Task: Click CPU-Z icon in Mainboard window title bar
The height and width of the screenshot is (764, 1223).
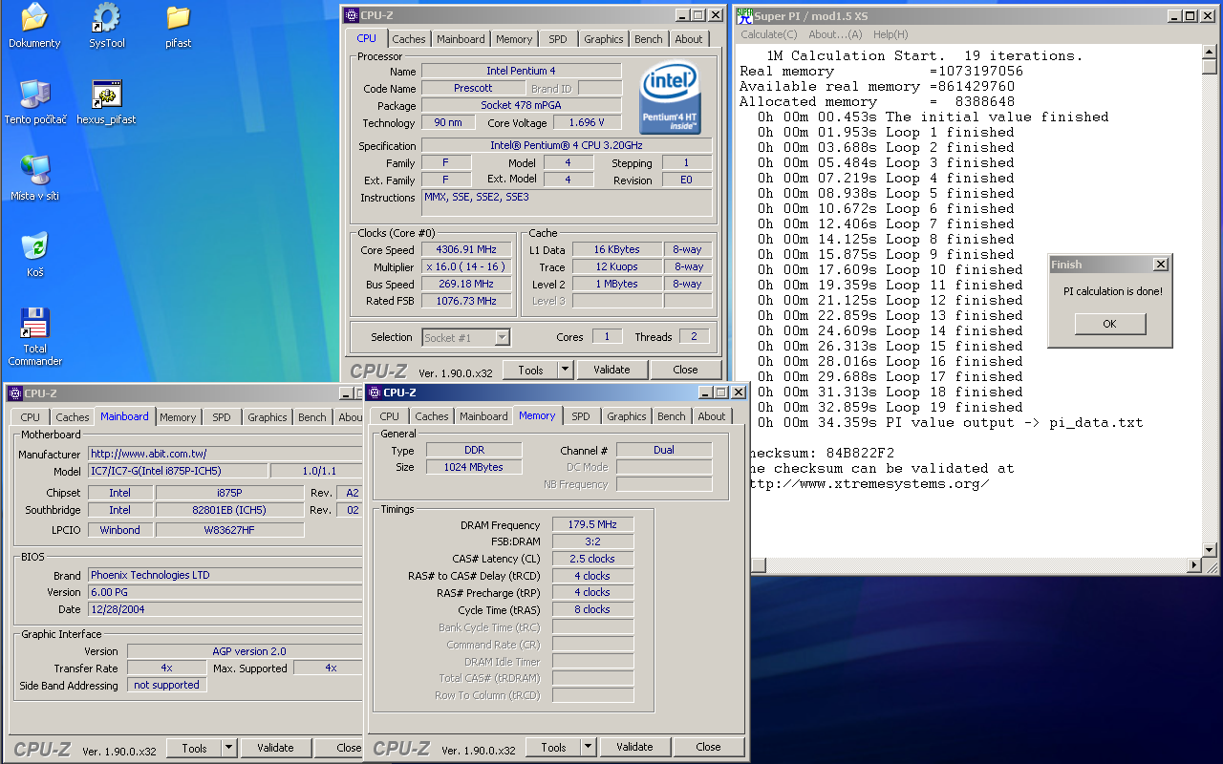Action: coord(15,393)
